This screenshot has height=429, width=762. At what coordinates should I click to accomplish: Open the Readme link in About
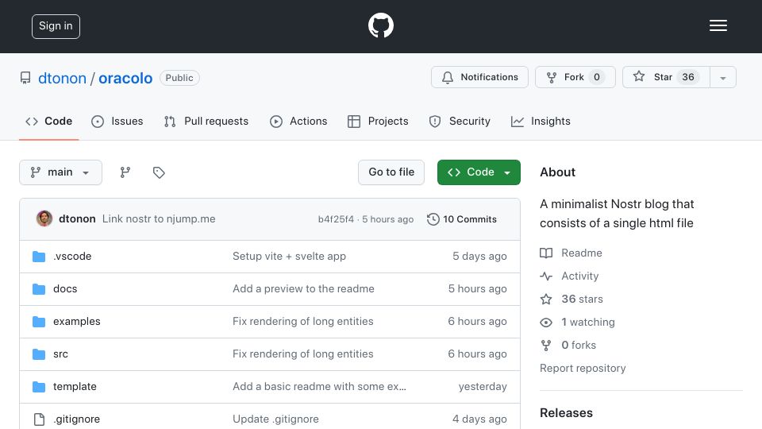point(582,253)
